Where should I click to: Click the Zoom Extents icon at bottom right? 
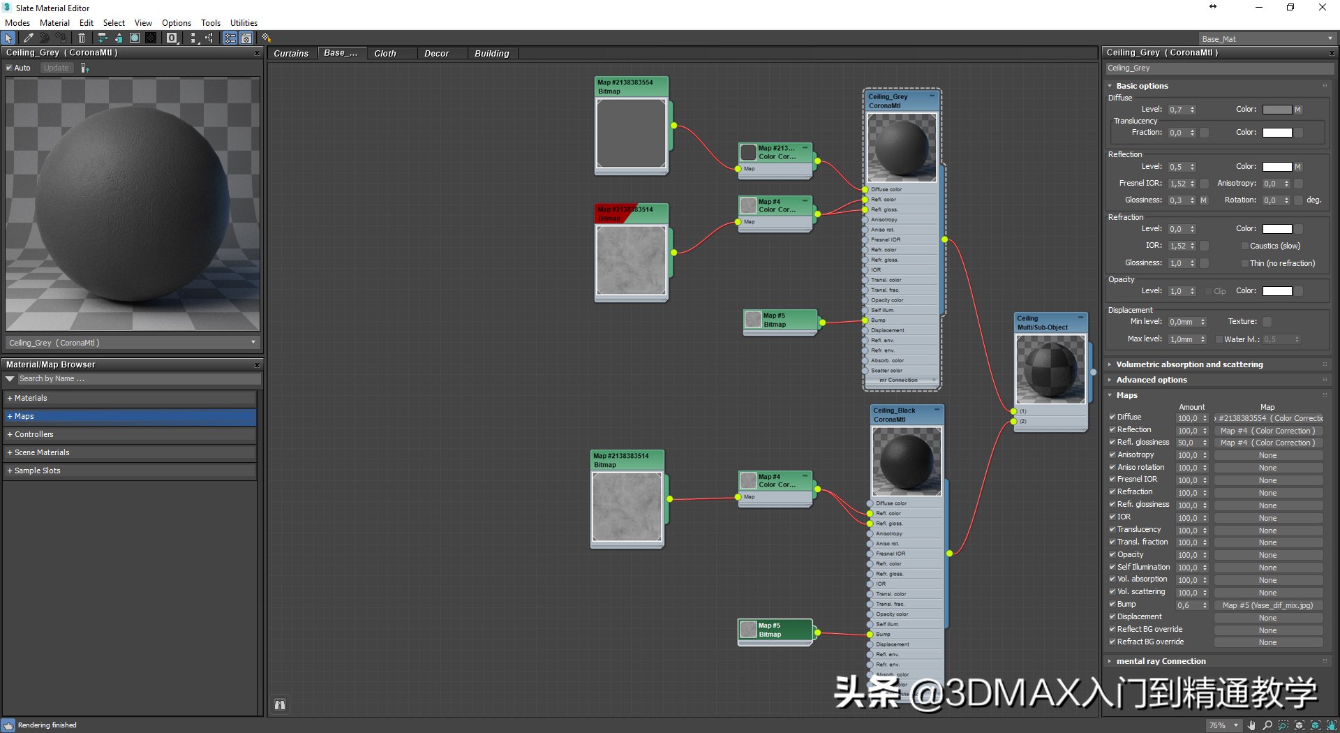[1300, 726]
